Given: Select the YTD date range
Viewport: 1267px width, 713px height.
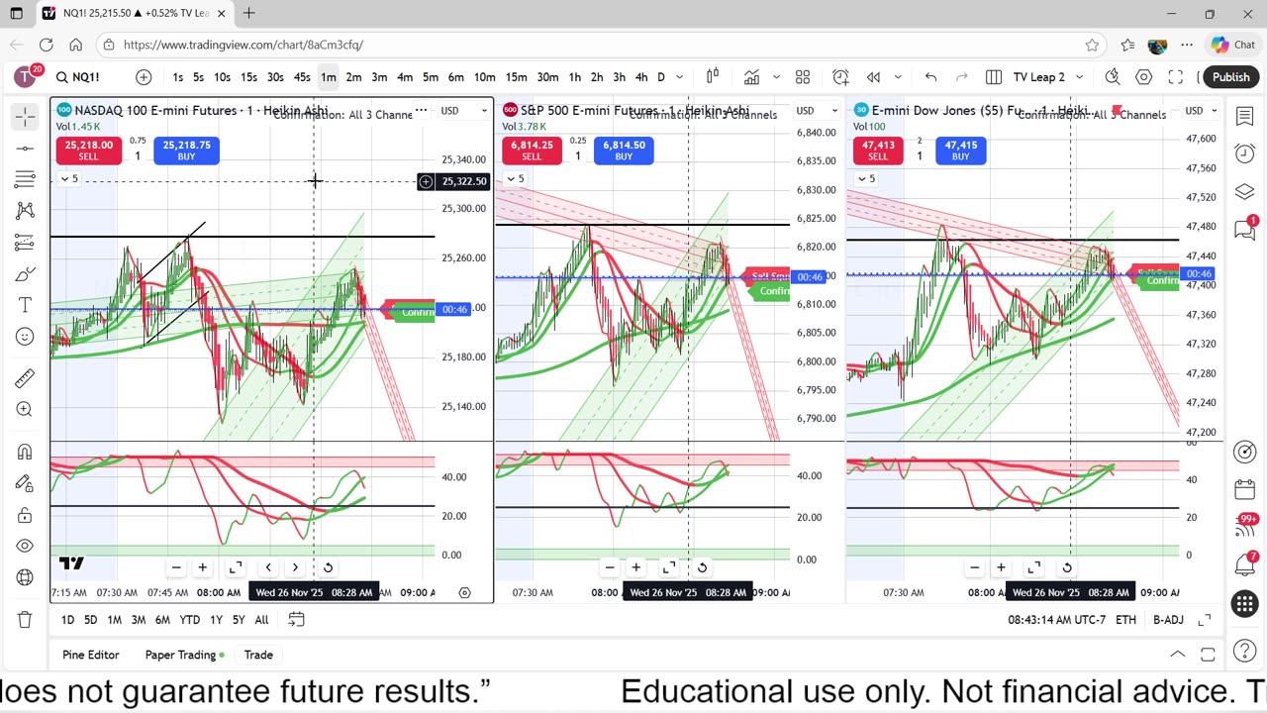Looking at the screenshot, I should pyautogui.click(x=189, y=620).
